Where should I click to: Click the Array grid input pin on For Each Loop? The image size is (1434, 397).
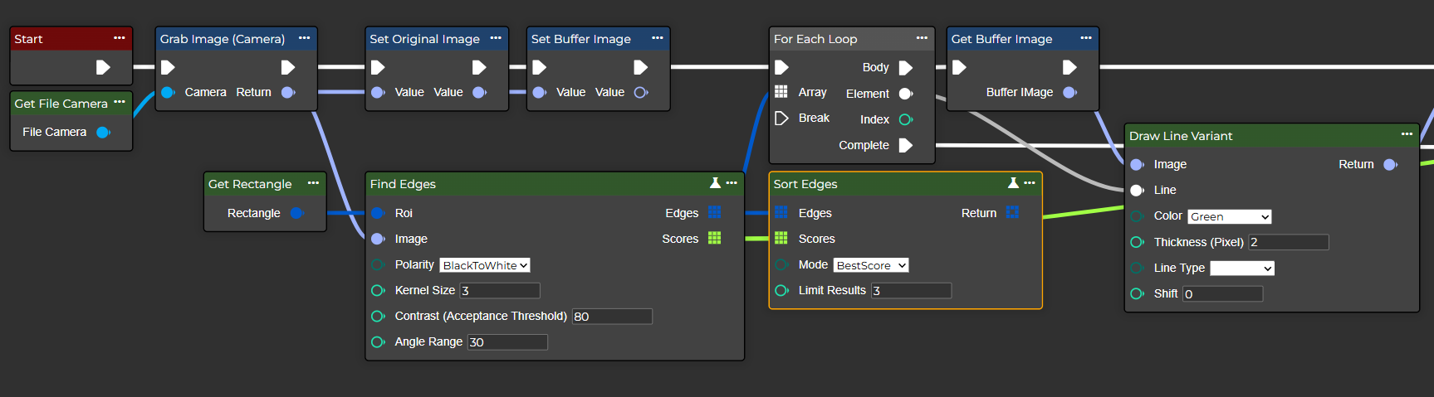click(x=781, y=92)
